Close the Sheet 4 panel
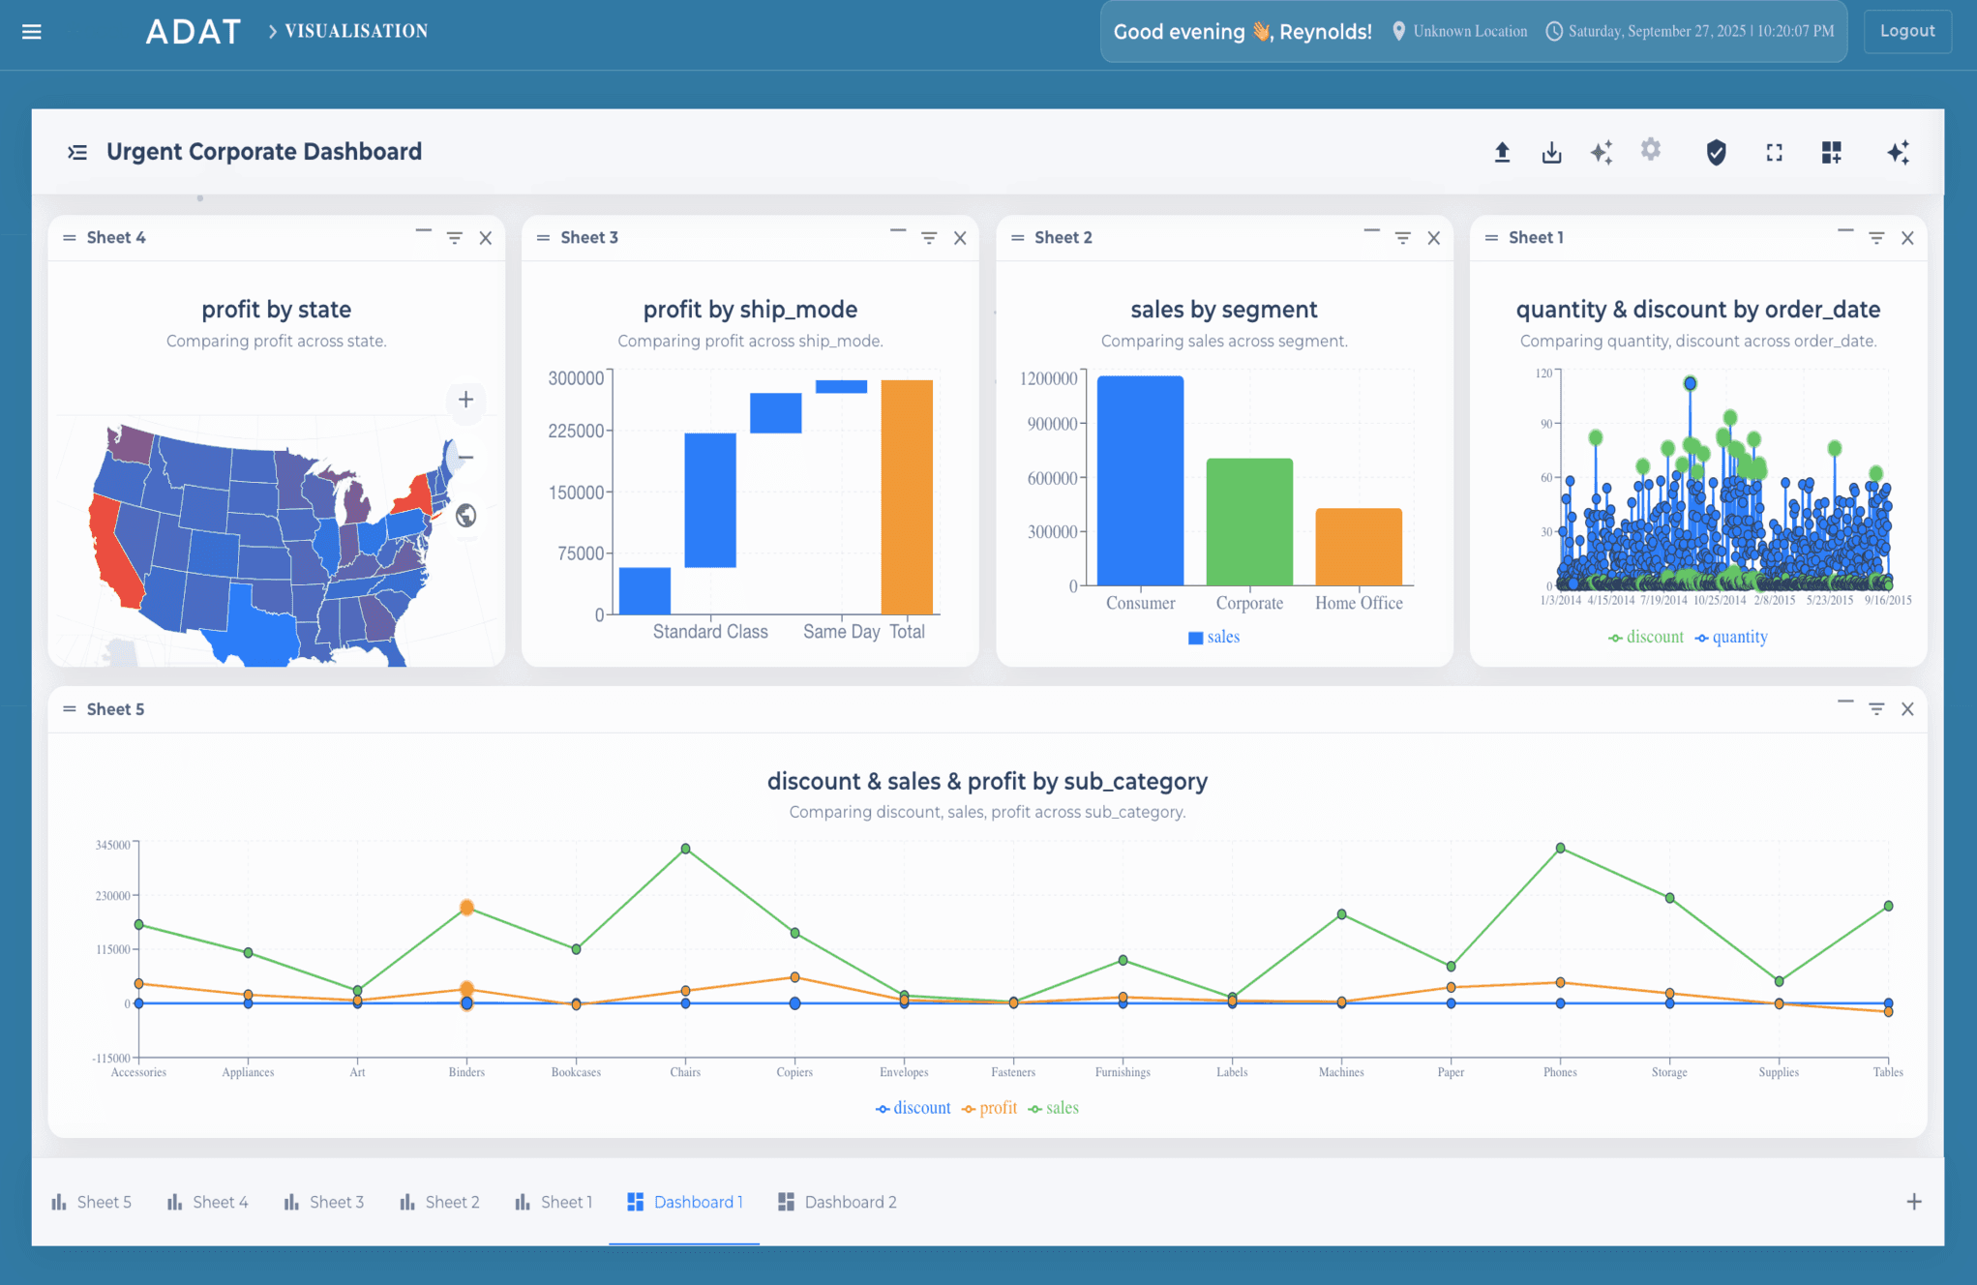 point(486,238)
